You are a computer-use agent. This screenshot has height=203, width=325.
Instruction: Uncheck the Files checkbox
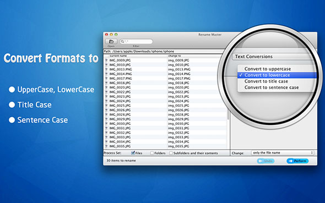[133, 153]
